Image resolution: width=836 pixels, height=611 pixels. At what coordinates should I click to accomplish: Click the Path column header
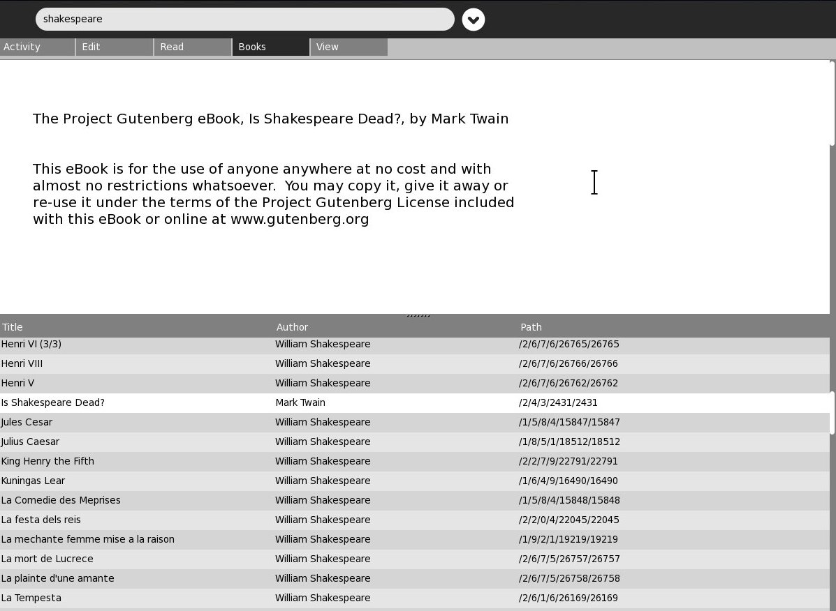[x=531, y=327]
